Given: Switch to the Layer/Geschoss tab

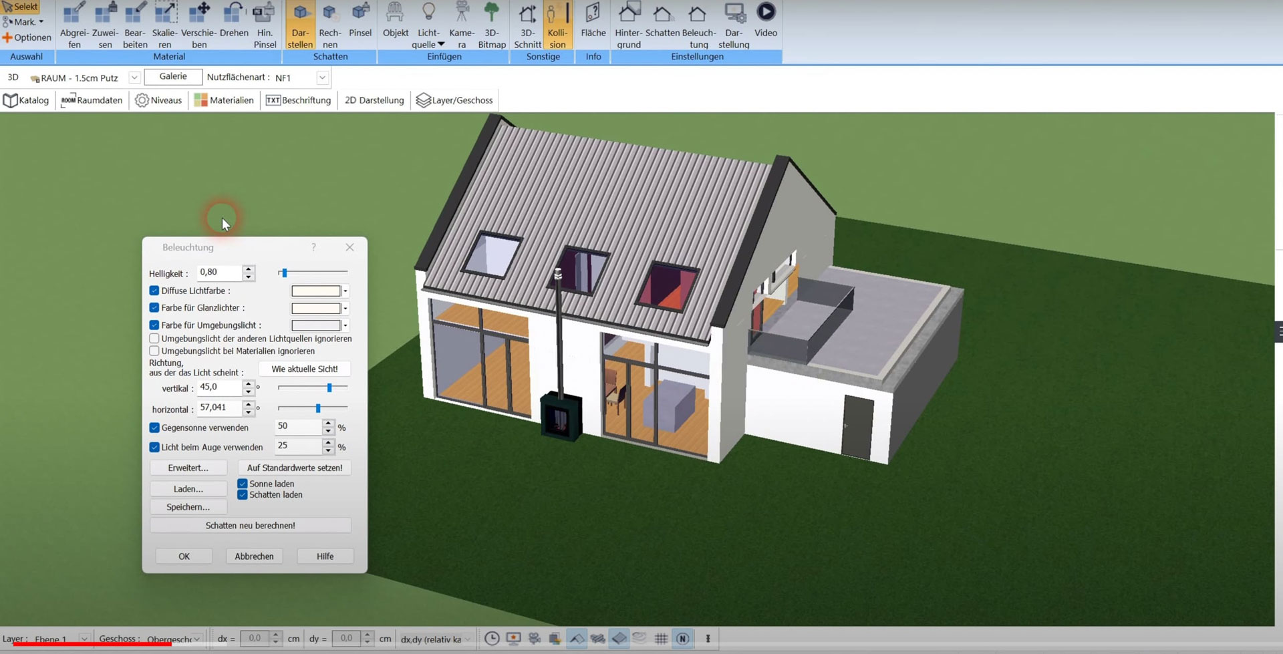Looking at the screenshot, I should pyautogui.click(x=454, y=100).
